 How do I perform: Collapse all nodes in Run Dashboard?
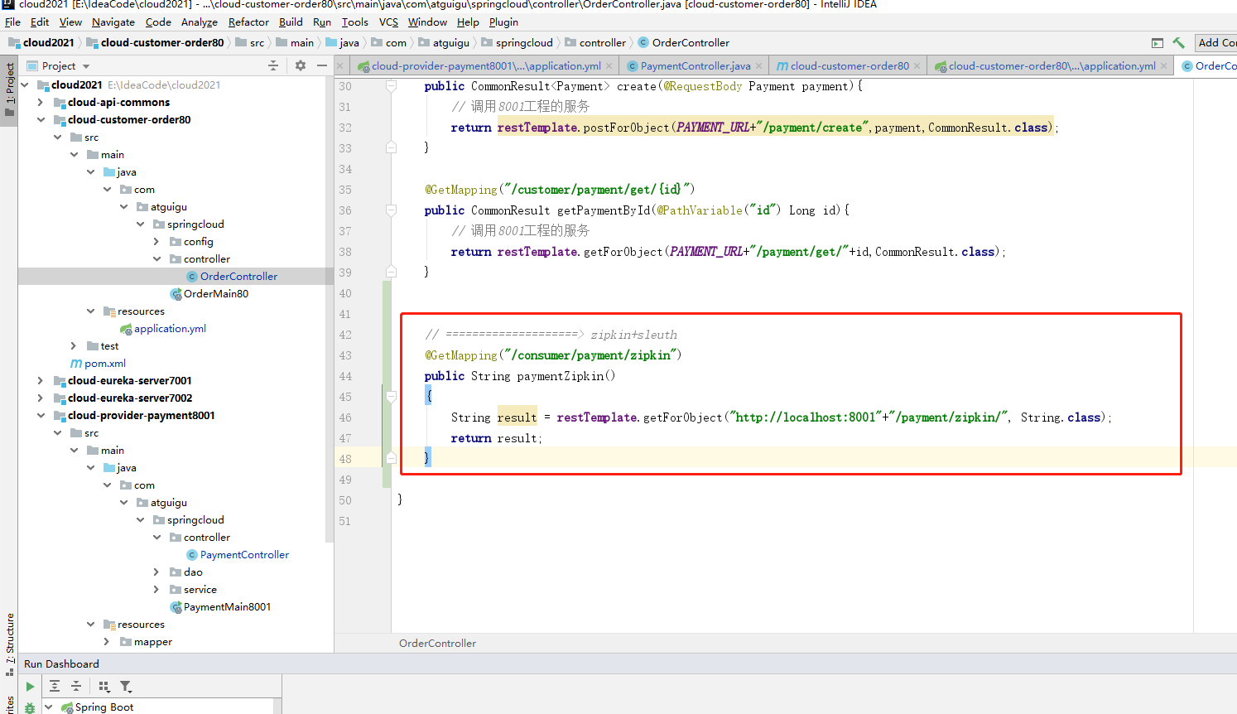tap(76, 686)
